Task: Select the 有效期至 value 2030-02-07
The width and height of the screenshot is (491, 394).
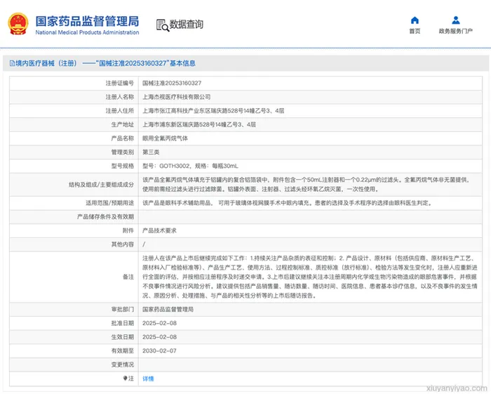Action: tap(159, 350)
